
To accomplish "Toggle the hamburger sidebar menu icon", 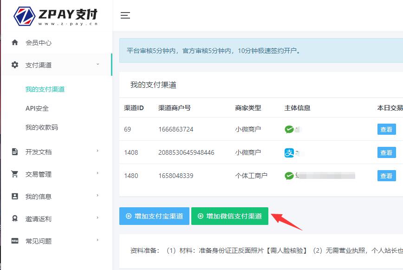I will [x=125, y=15].
